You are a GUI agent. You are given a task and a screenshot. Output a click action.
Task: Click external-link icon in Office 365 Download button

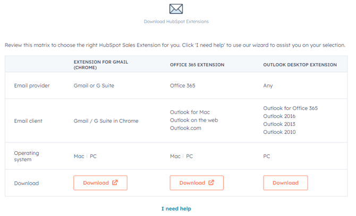coord(211,183)
